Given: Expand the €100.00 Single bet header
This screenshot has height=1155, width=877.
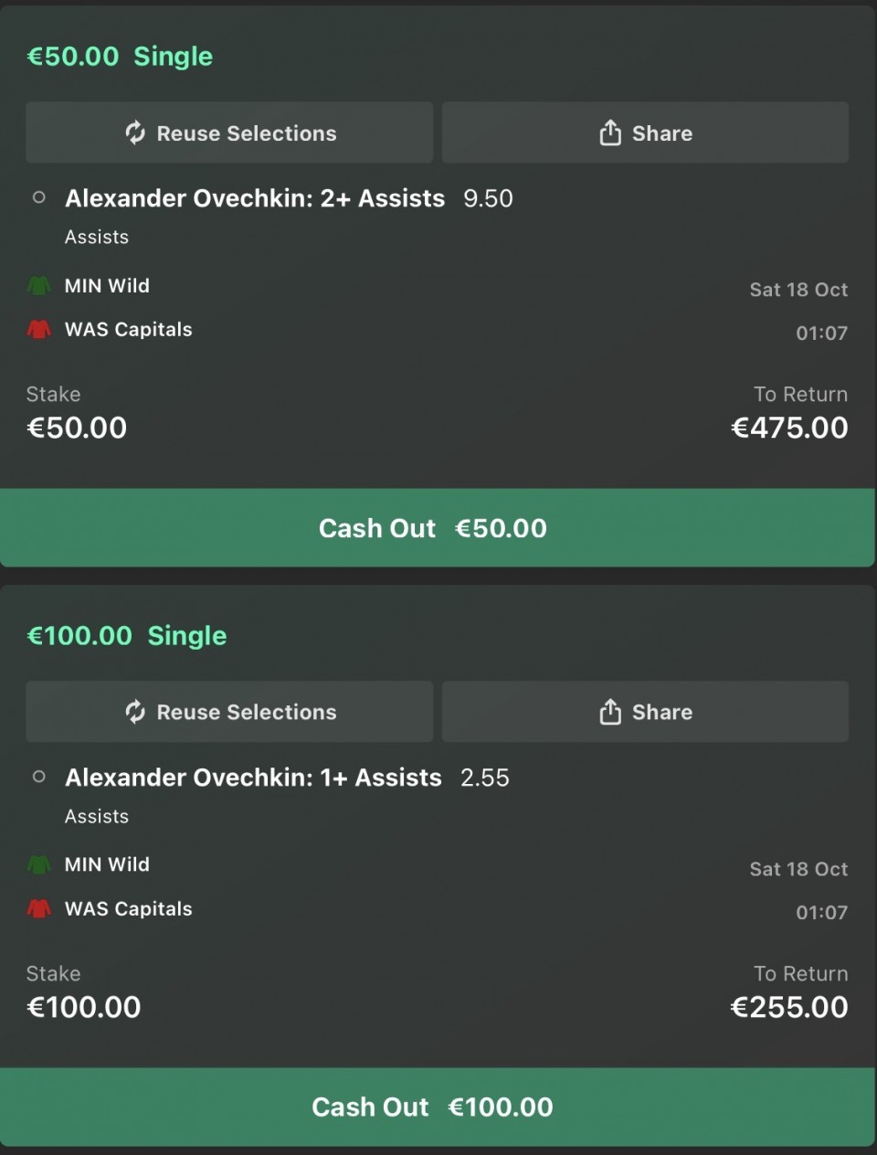Looking at the screenshot, I should (127, 636).
